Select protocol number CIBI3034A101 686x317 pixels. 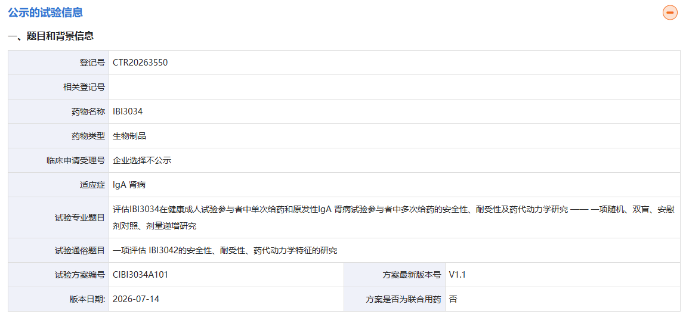click(x=140, y=275)
